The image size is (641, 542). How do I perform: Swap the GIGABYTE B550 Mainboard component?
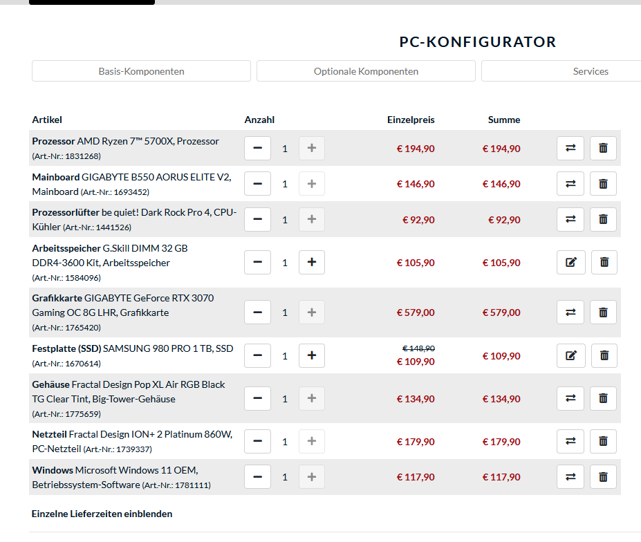click(570, 183)
